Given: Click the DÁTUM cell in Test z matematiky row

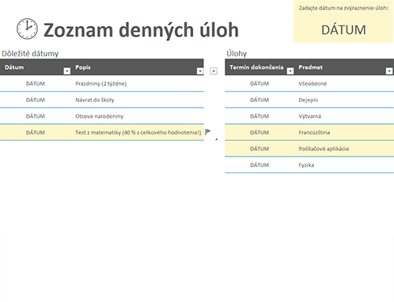Looking at the screenshot, I should pos(36,132).
